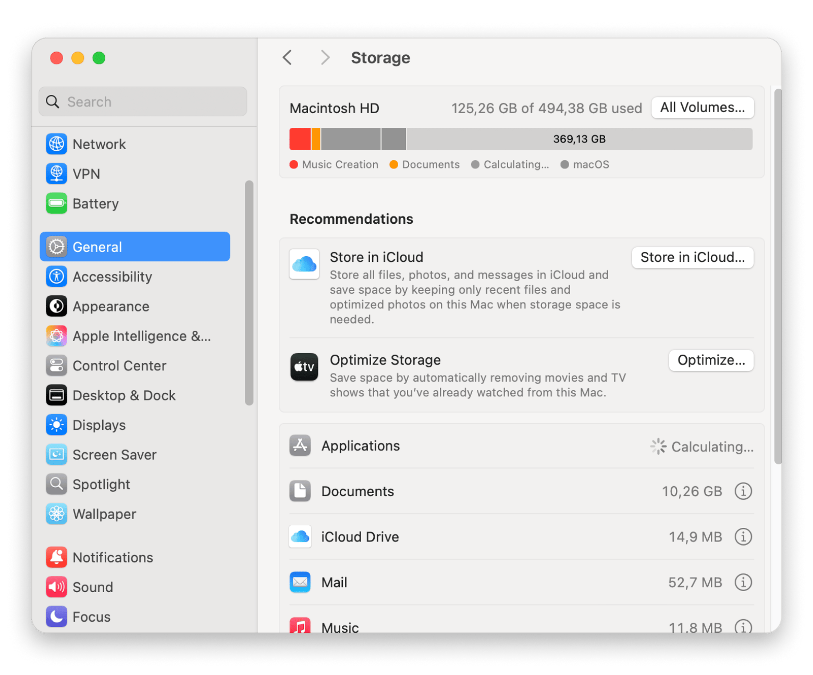Viewport: 813px width, 675px height.
Task: Click red Music Creation segment in storage bar
Action: tap(300, 139)
